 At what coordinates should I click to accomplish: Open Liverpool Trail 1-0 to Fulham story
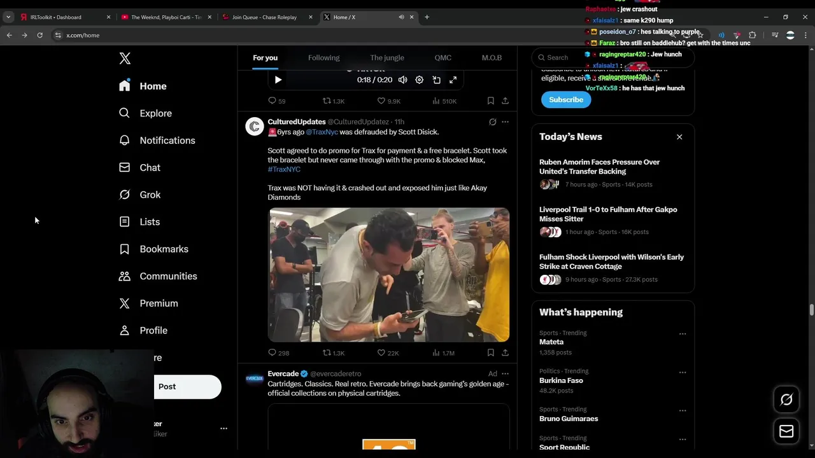pos(613,220)
